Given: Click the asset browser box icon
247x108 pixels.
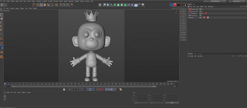Looking at the screenshot, I should coord(100,5).
